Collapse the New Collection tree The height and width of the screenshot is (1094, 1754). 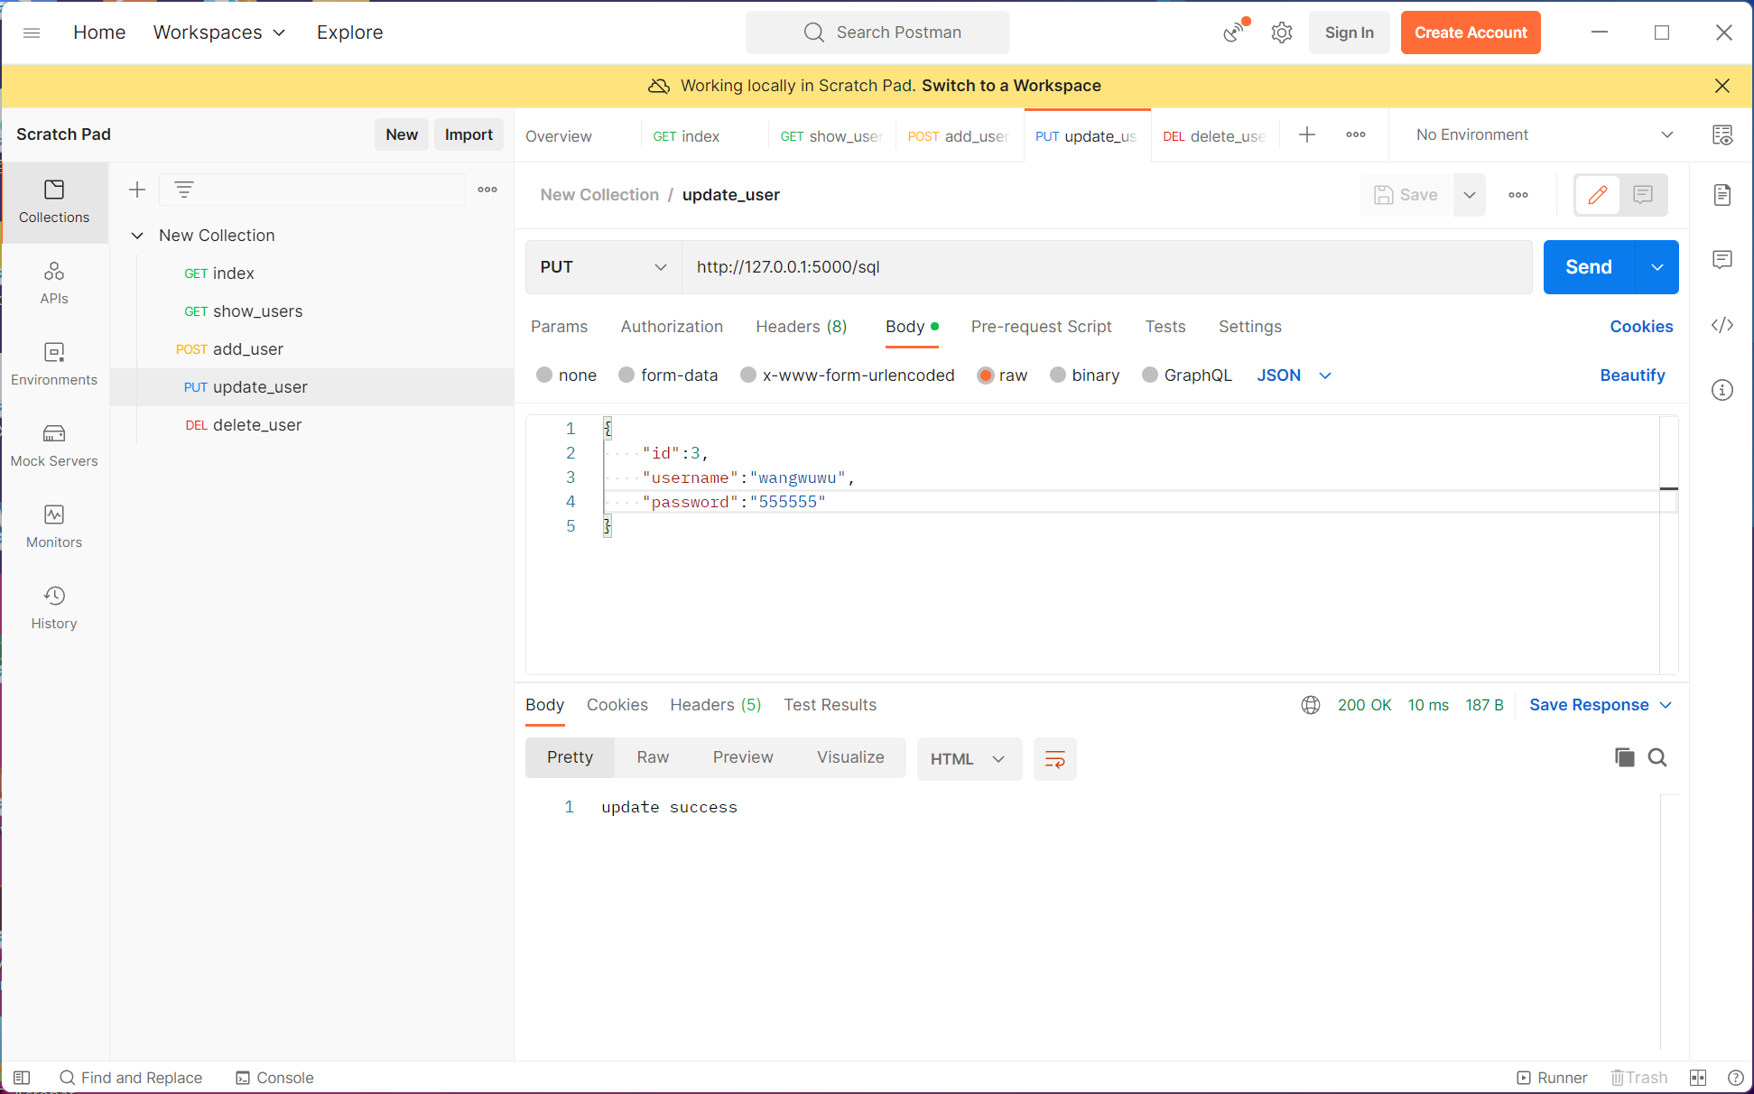pyautogui.click(x=137, y=236)
